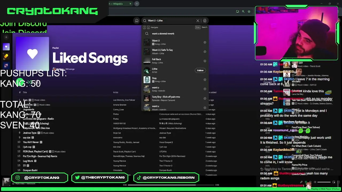Screen dimensions: 342x192
Task: Click the Fall Back album thumbnail
Action: (147, 61)
